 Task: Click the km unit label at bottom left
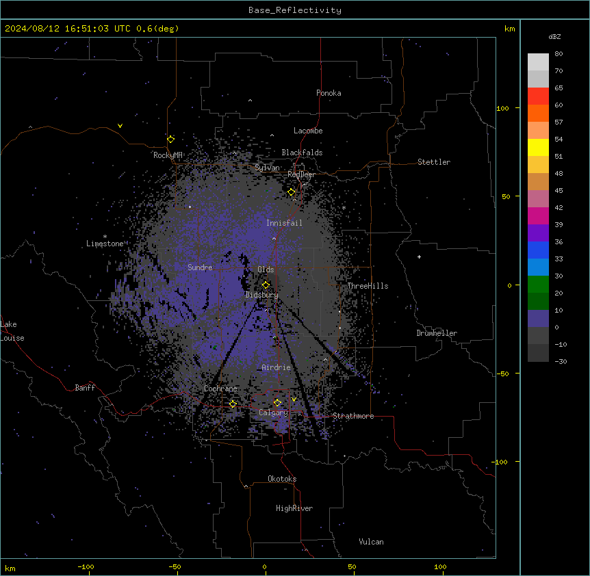10,568
